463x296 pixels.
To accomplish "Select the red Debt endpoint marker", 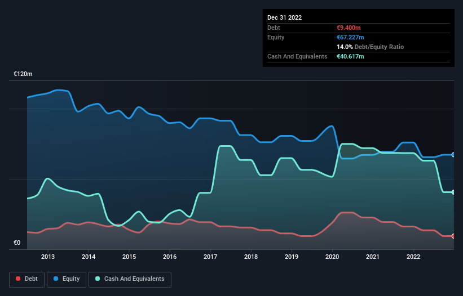I will 453,236.
